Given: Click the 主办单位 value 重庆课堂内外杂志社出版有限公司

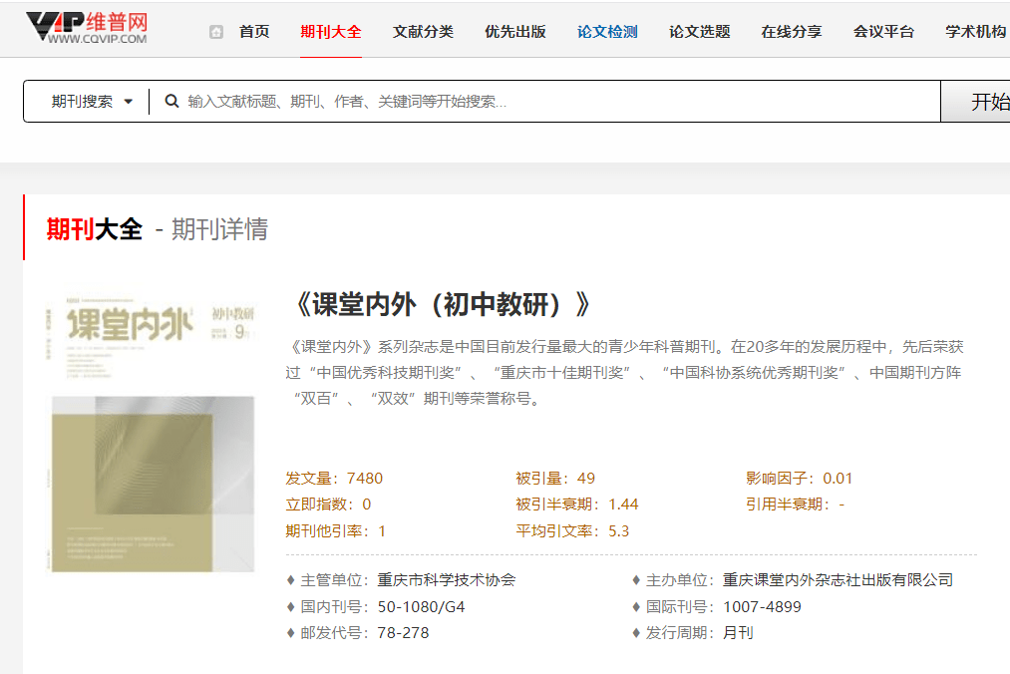Looking at the screenshot, I should [x=839, y=580].
